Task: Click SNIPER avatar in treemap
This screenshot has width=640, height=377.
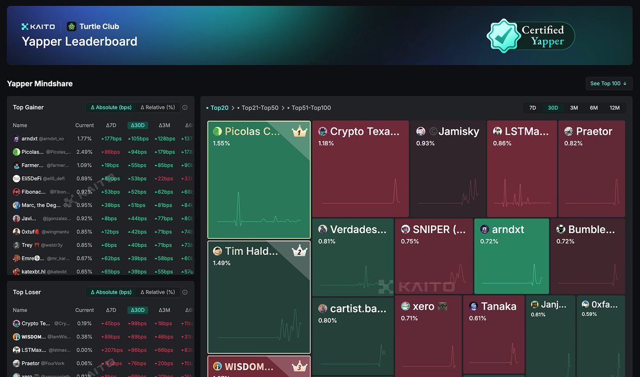Action: click(x=405, y=229)
